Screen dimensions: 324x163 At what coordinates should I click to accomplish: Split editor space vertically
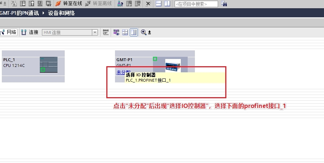tap(167, 4)
